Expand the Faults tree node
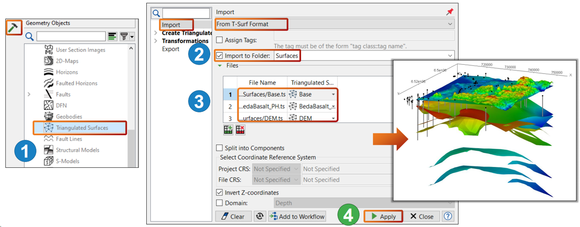The image size is (580, 227). tap(29, 94)
